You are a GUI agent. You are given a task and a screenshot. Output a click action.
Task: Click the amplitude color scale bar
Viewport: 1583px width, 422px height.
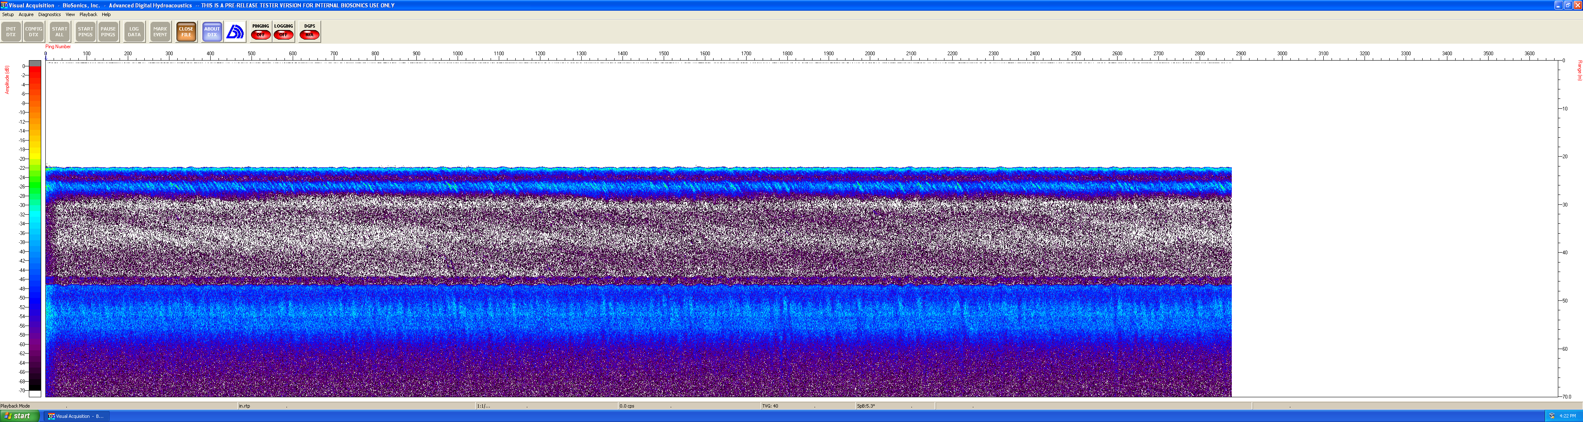pos(35,228)
